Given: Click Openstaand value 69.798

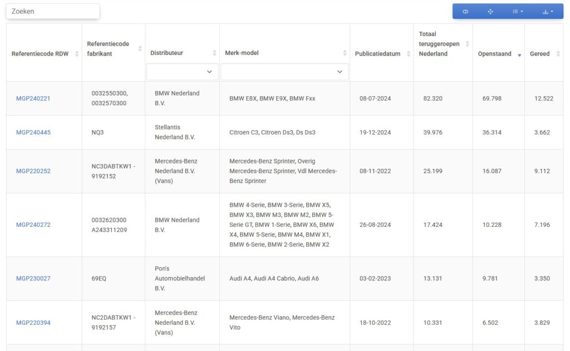Looking at the screenshot, I should pos(492,98).
